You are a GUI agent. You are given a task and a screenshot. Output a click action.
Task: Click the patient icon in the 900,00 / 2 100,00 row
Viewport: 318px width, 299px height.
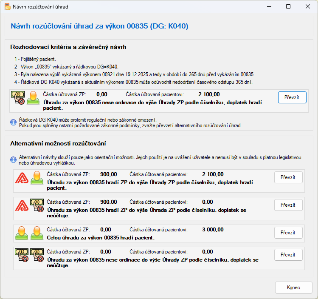coord(36,178)
